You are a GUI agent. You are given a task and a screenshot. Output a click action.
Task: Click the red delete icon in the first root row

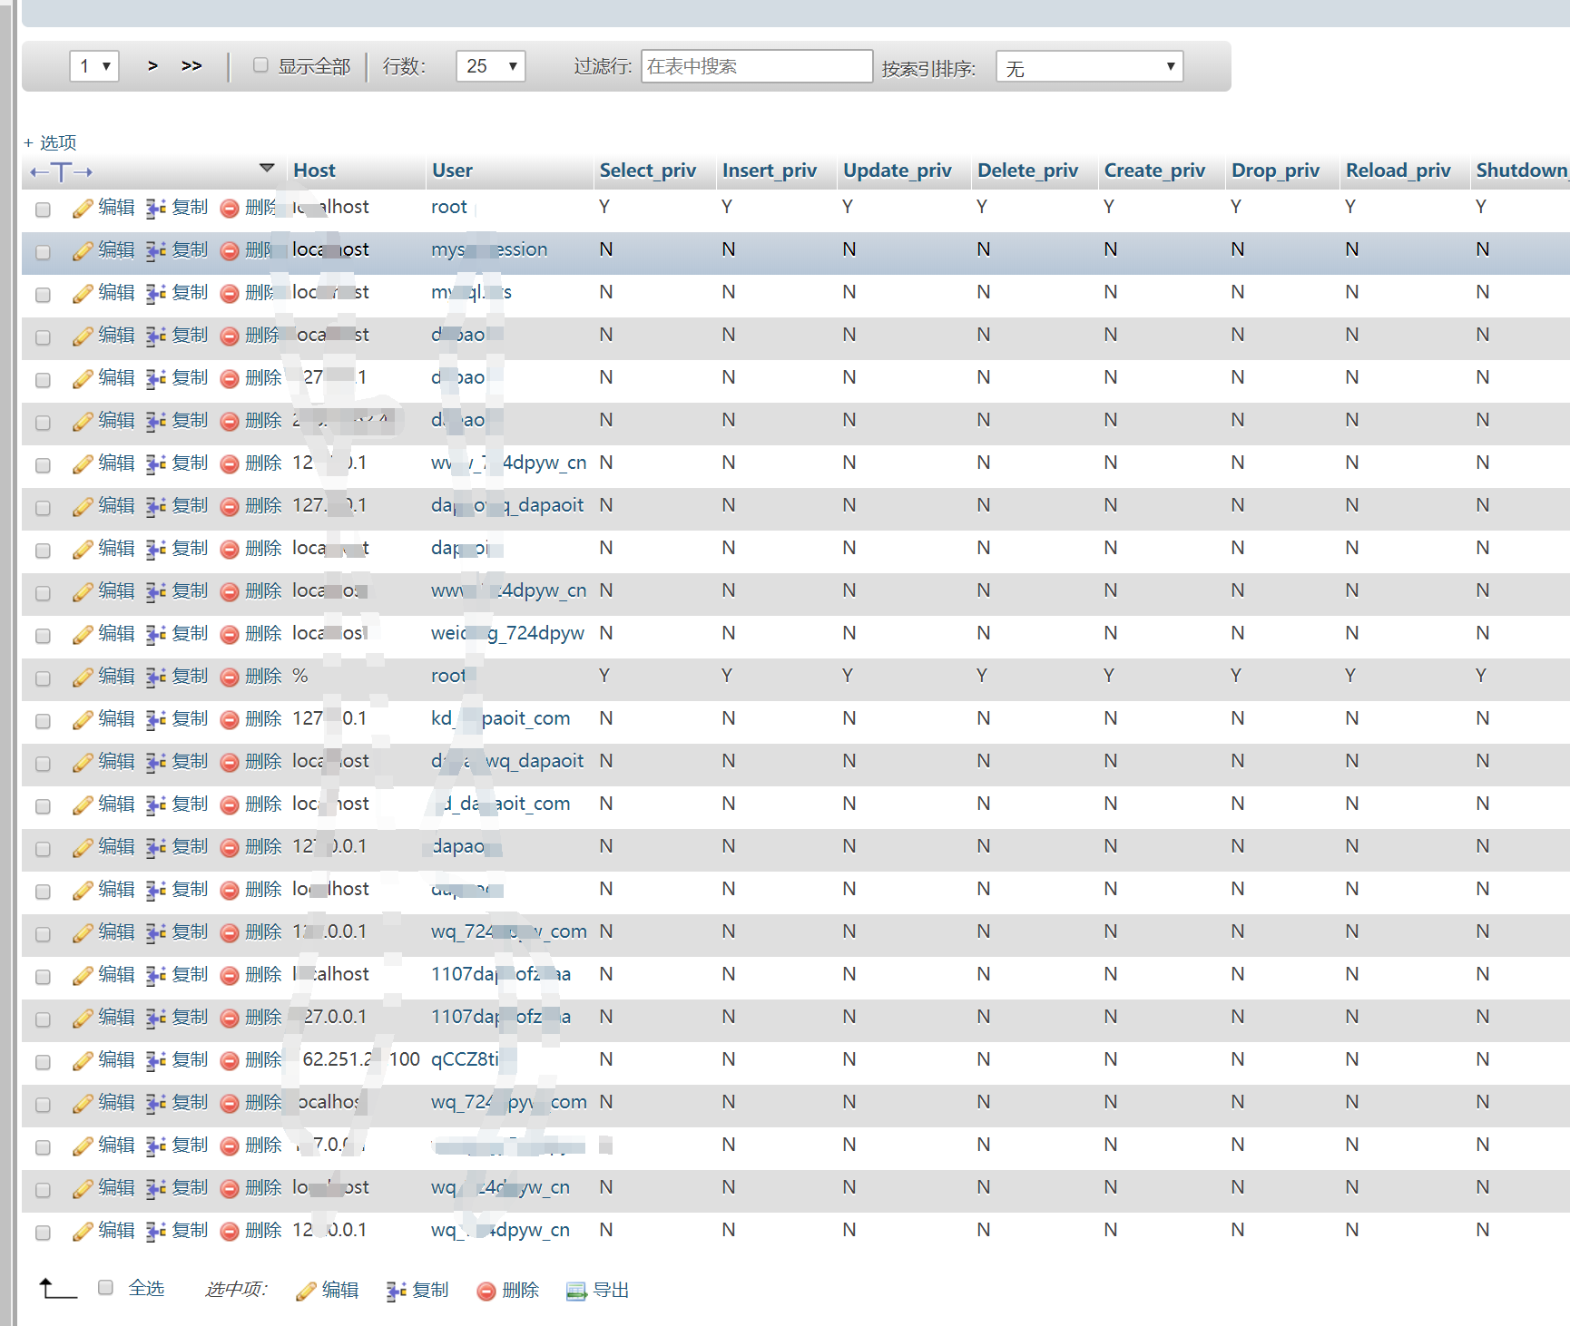[x=230, y=209]
